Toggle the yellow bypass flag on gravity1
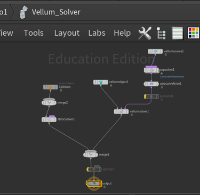 pyautogui.click(x=87, y=169)
